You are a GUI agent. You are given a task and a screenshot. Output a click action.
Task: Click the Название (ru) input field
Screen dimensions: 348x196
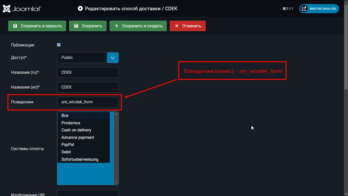(88, 72)
